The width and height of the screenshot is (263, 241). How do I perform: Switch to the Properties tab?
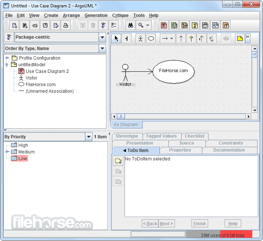(x=180, y=150)
